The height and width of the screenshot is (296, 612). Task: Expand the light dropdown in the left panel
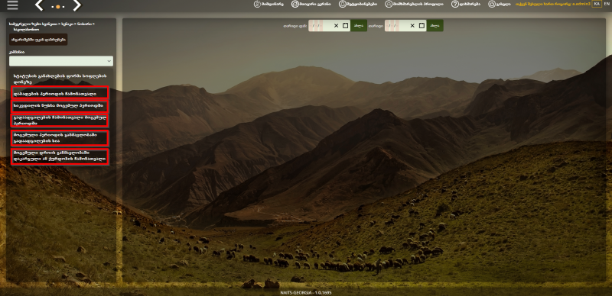[x=61, y=61]
